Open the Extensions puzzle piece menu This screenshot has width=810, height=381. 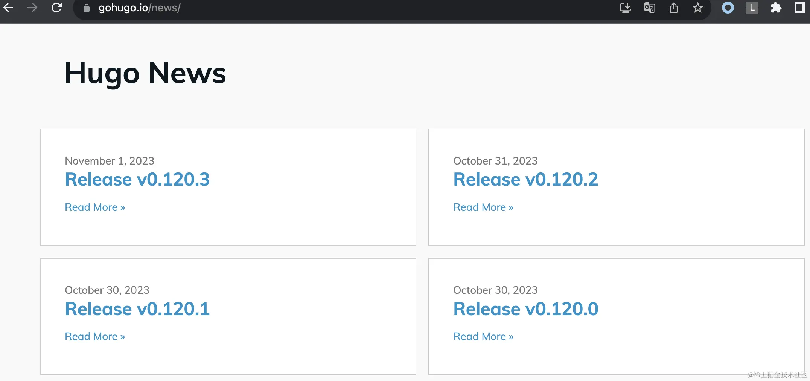tap(776, 8)
